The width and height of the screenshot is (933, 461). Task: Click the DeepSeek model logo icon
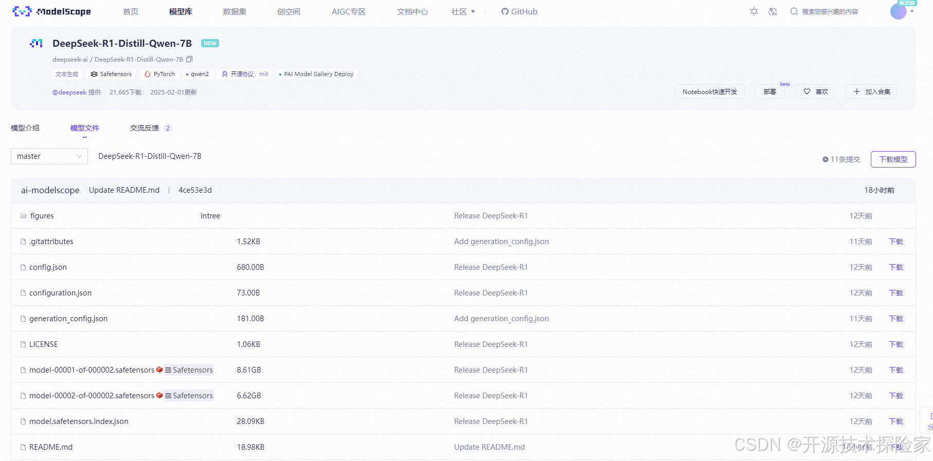36,43
